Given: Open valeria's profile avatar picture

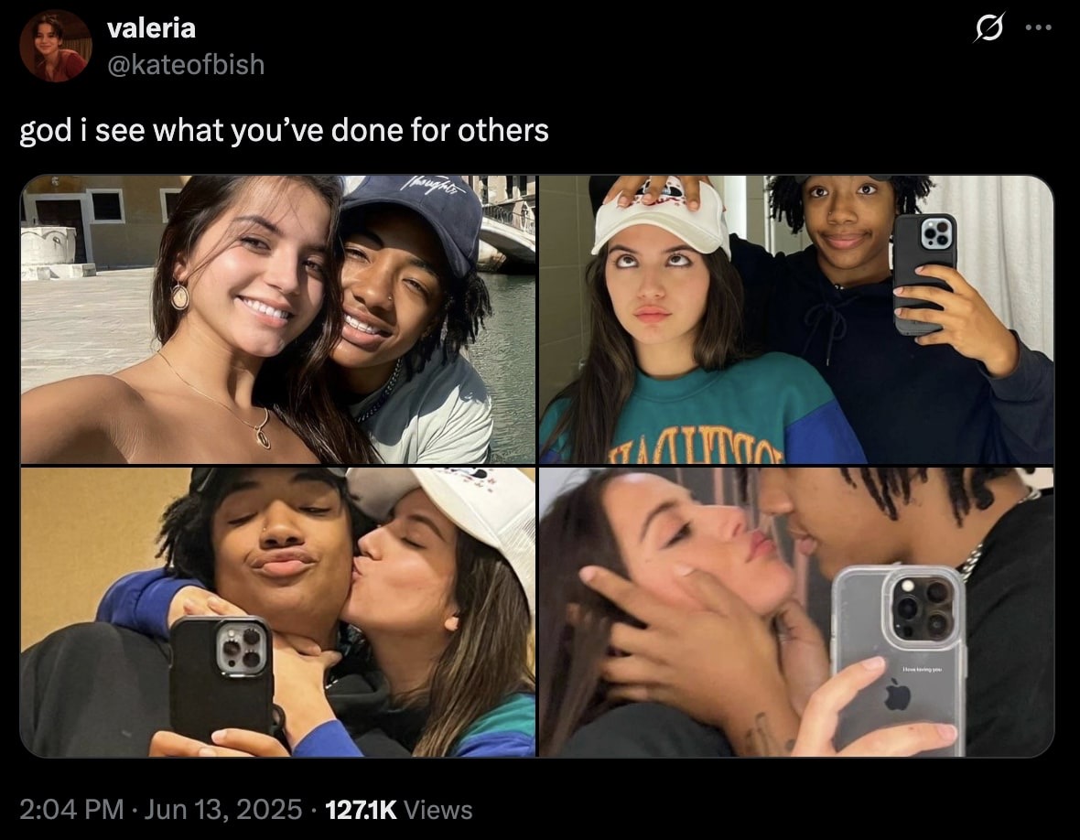Looking at the screenshot, I should point(55,46).
